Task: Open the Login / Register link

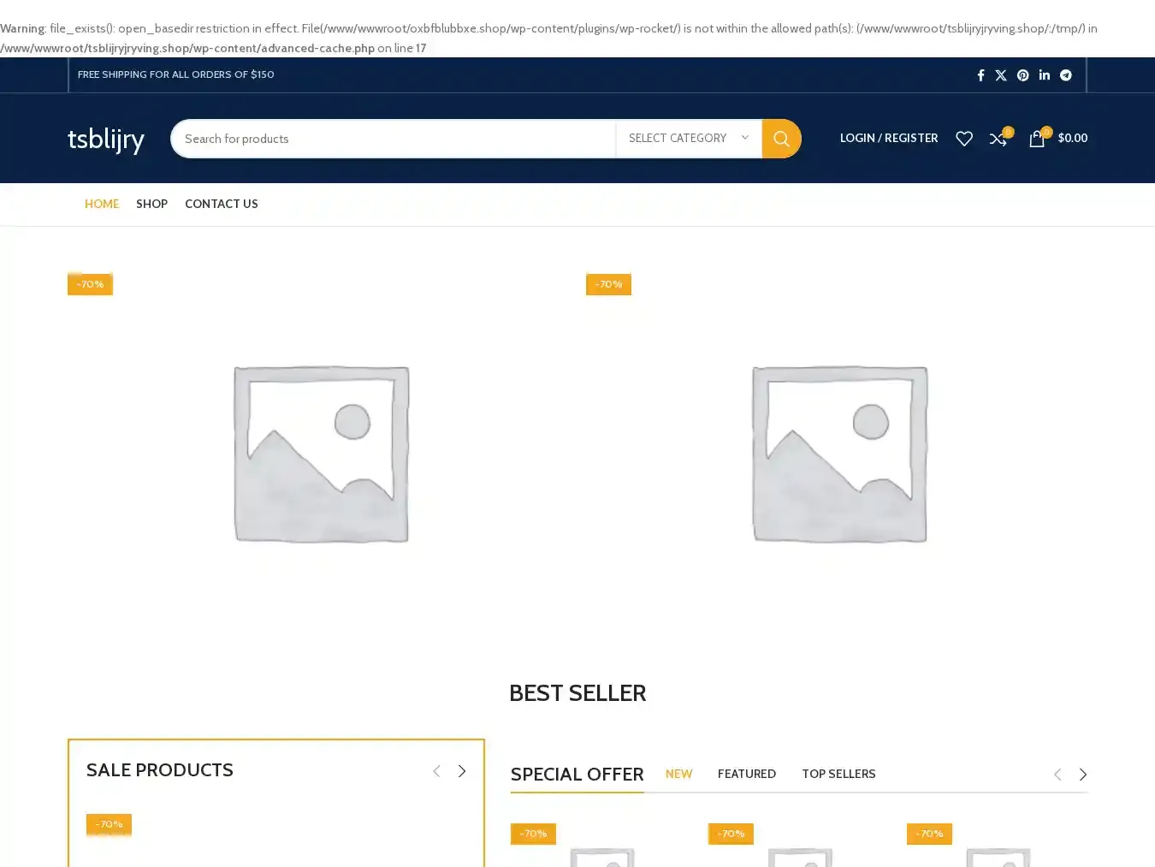Action: (889, 138)
